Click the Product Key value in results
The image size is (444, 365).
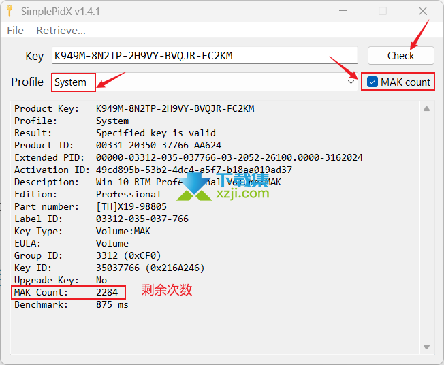(x=175, y=108)
